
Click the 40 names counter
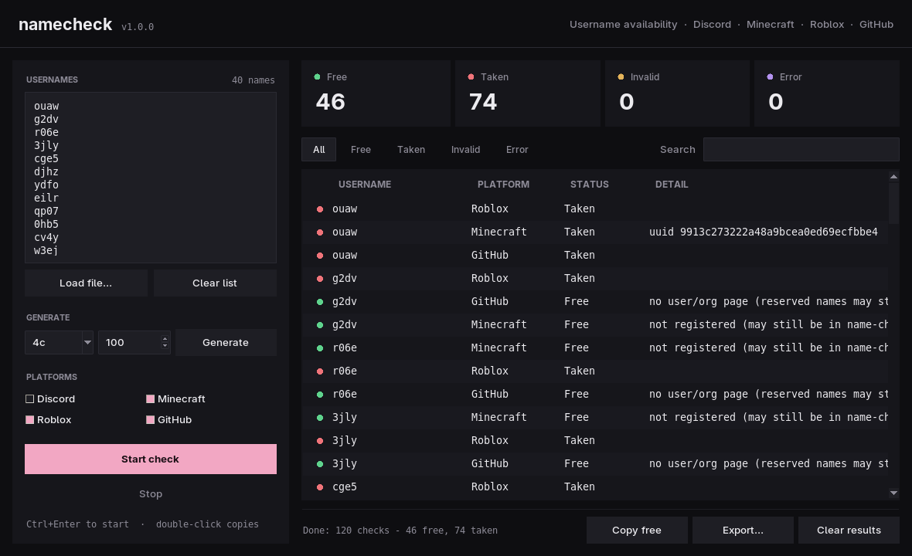(253, 80)
